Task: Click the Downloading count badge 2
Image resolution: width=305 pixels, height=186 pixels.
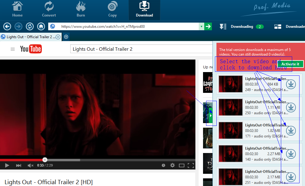Action: point(260,27)
